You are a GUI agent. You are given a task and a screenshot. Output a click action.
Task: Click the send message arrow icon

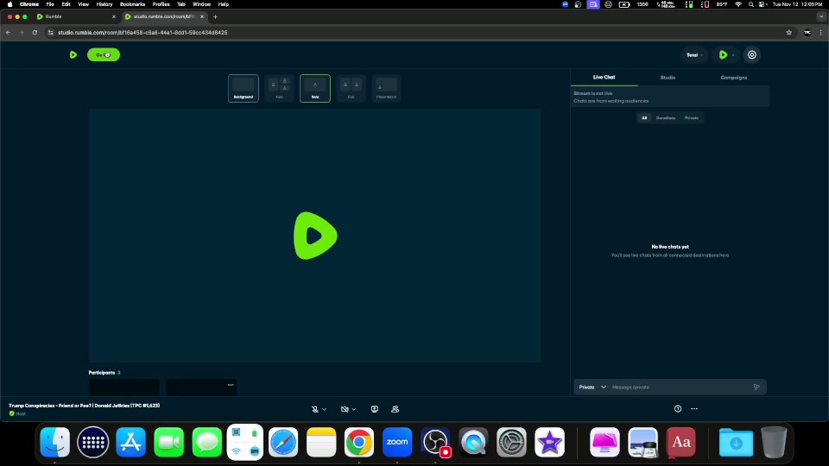(756, 387)
